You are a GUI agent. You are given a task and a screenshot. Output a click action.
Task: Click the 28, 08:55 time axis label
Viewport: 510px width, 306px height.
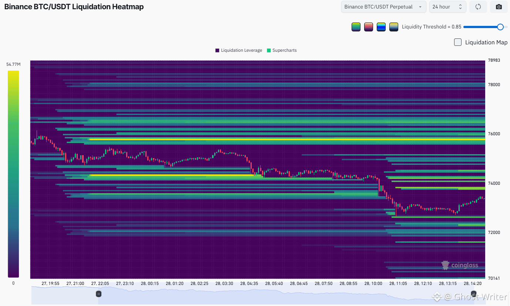[348, 283]
